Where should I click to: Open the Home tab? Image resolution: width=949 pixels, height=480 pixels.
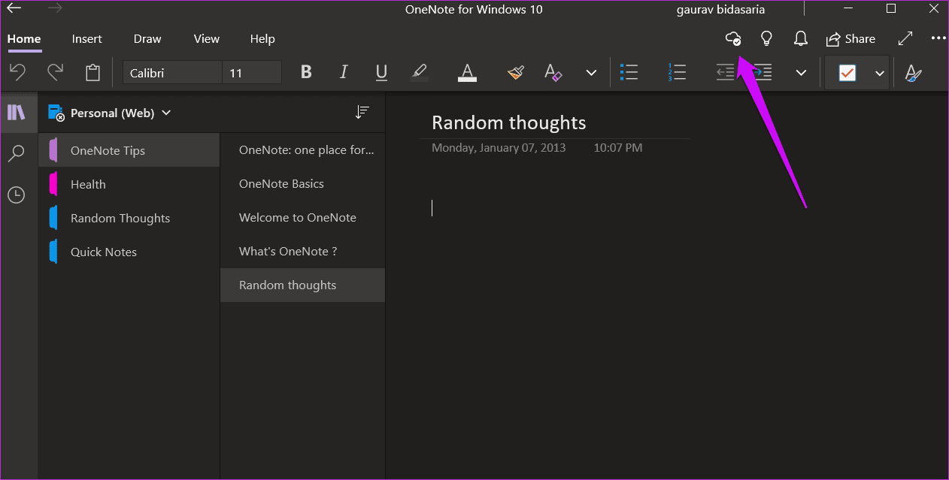tap(24, 39)
